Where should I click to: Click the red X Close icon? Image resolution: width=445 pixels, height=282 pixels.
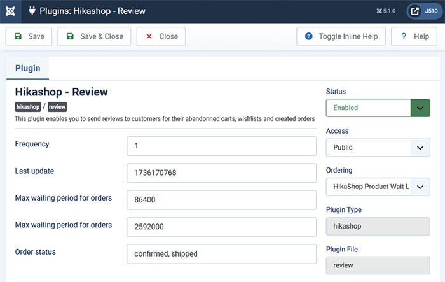(x=149, y=36)
